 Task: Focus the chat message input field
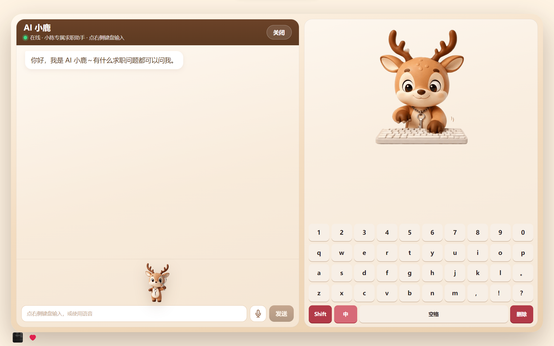(x=134, y=313)
